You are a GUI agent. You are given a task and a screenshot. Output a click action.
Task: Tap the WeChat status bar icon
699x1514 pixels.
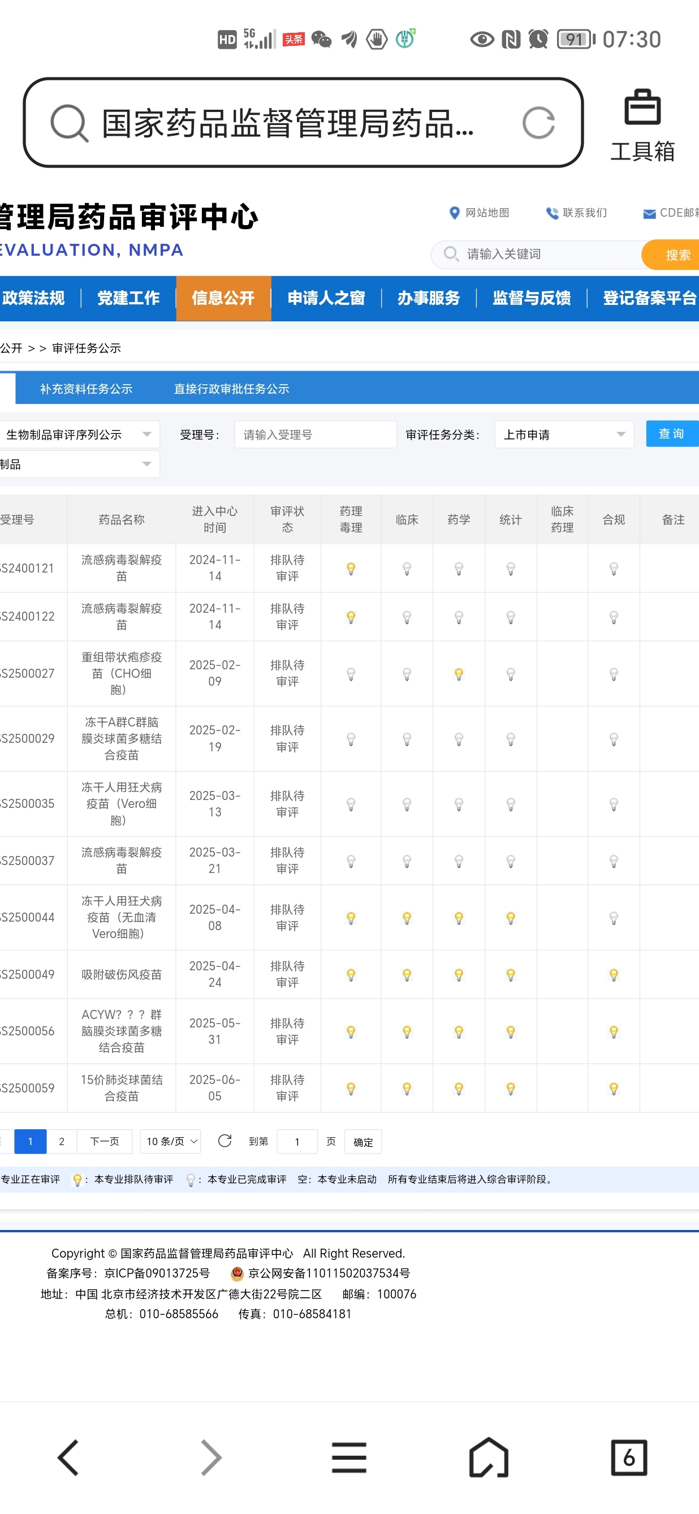(321, 40)
